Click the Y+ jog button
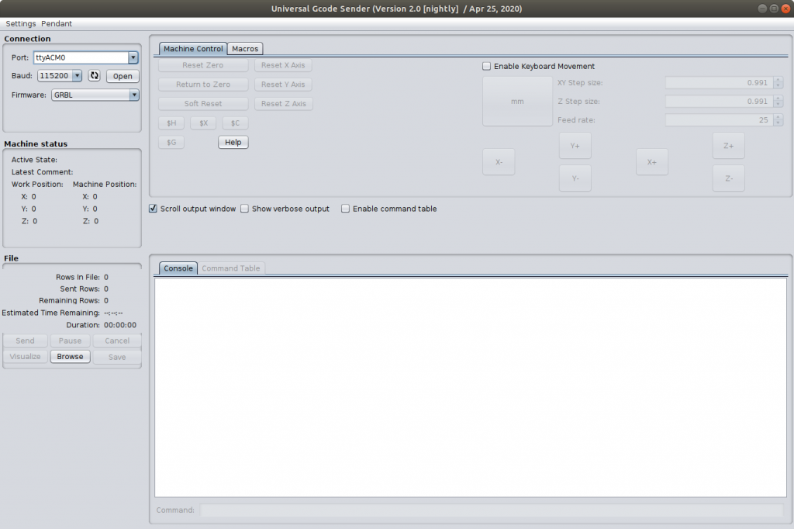 click(575, 146)
